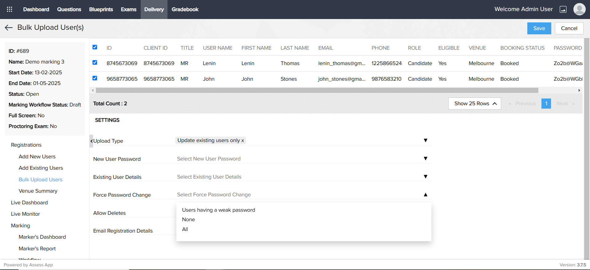Click phone number 1225866524
590x270 pixels.
pyautogui.click(x=387, y=63)
